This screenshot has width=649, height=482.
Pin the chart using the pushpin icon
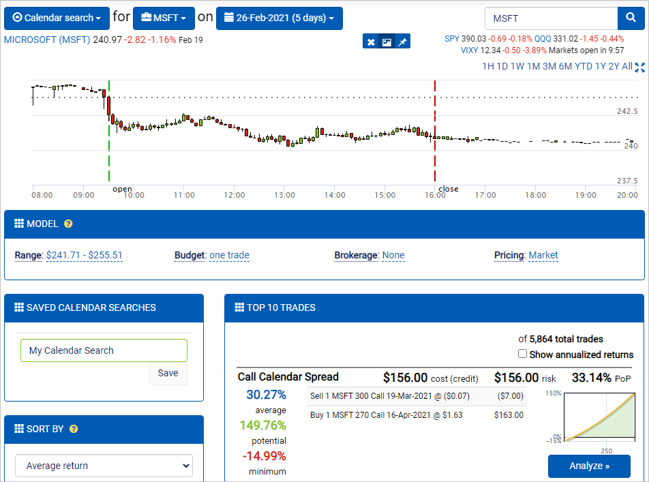[x=402, y=42]
